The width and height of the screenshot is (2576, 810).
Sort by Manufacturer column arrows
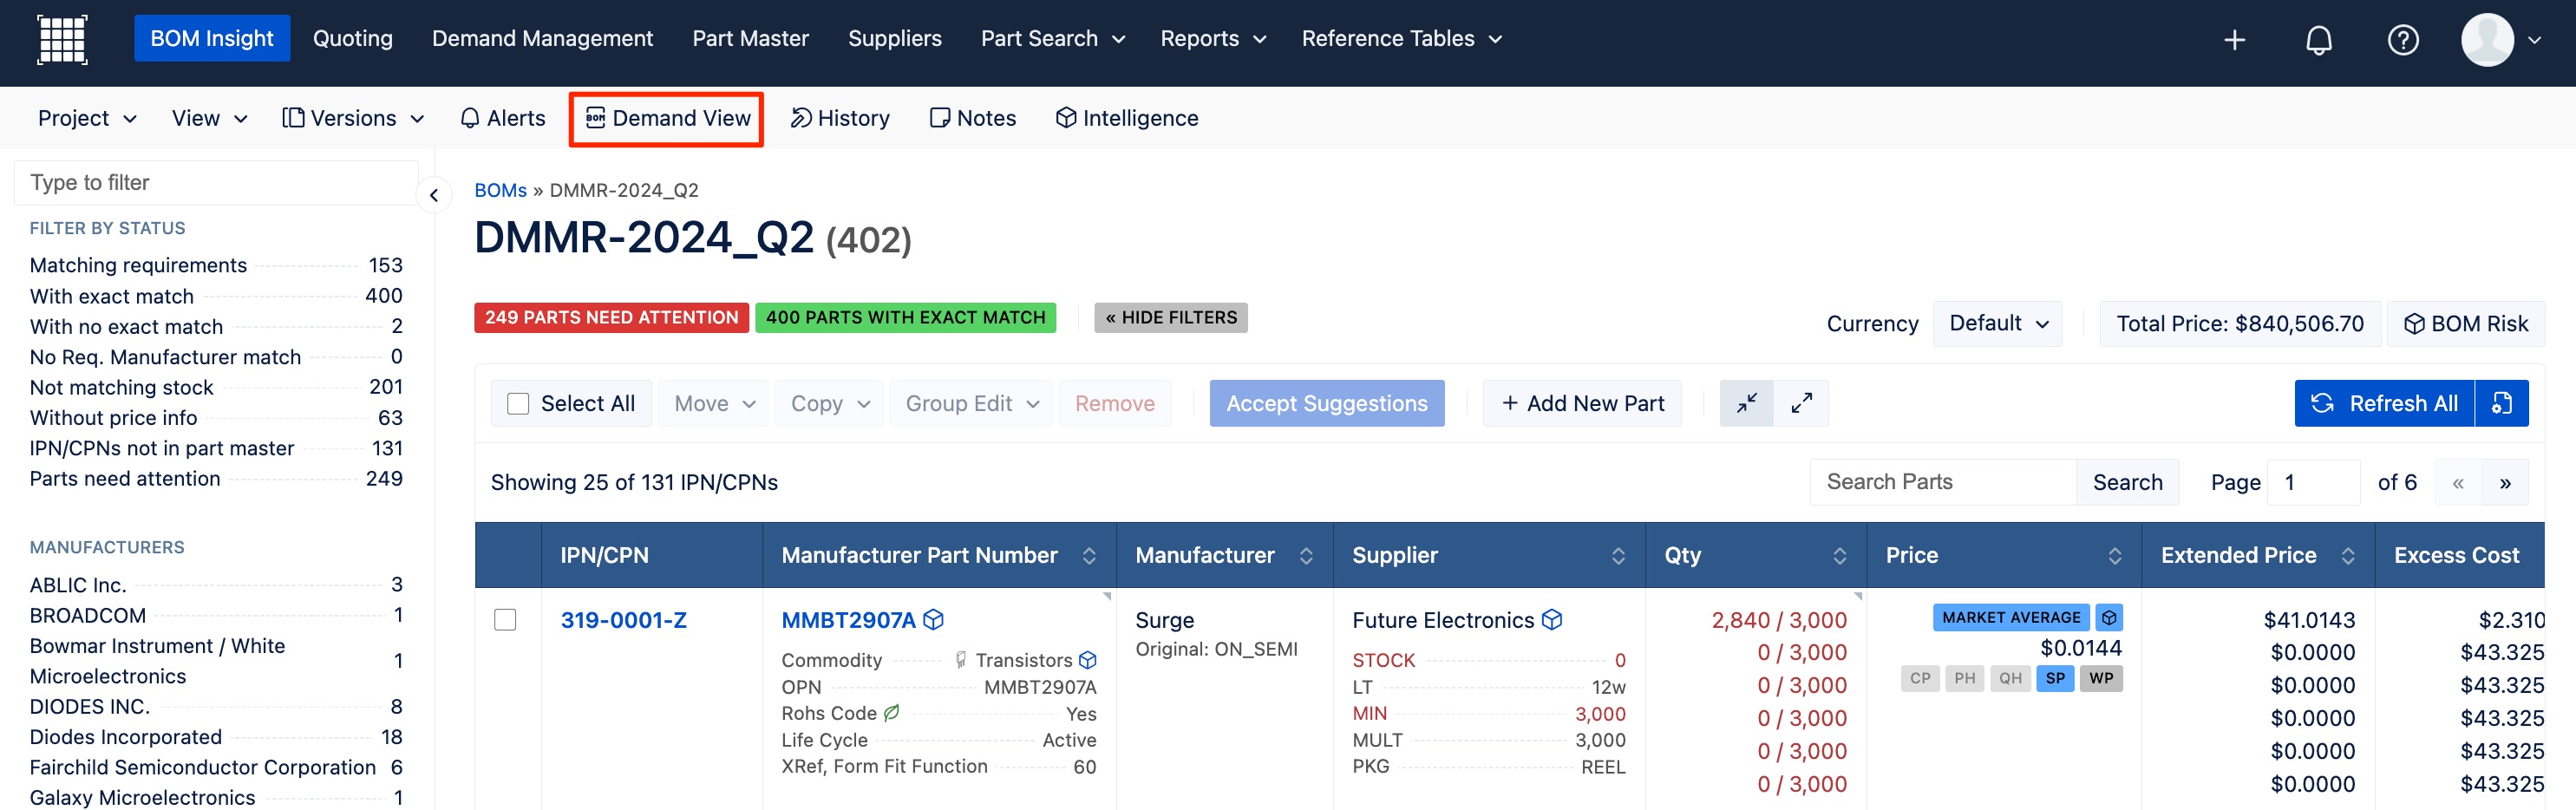1306,556
